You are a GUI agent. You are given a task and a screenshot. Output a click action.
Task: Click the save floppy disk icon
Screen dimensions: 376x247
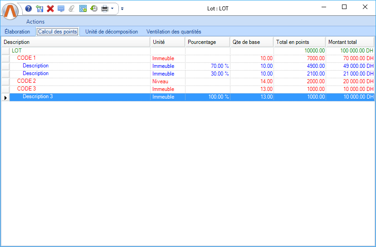pyautogui.click(x=39, y=9)
